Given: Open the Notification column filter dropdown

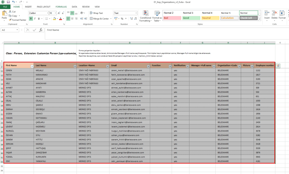Looking at the screenshot, I should click(x=187, y=66).
